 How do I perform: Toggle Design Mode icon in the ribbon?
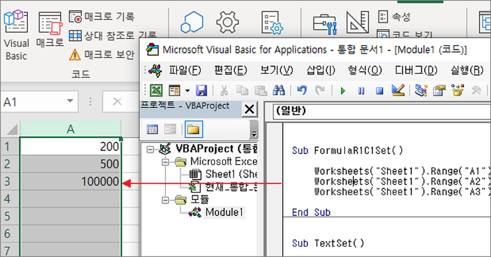click(357, 22)
